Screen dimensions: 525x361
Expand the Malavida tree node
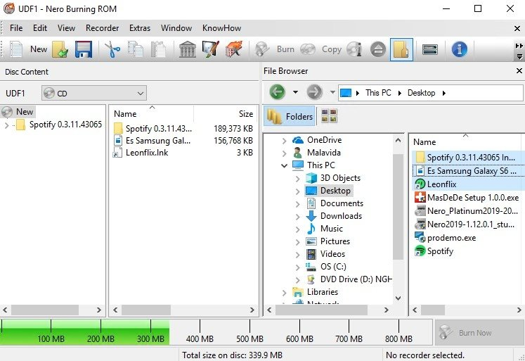[284, 153]
